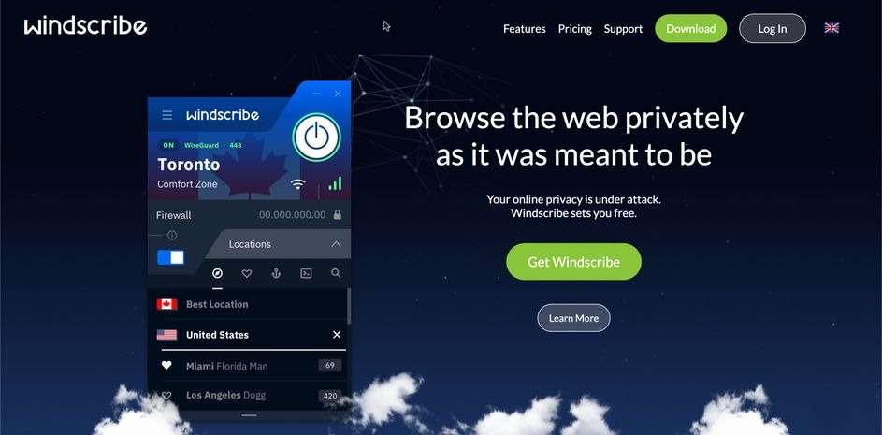Viewport: 882px width, 435px height.
Task: Click the round power connect button
Action: (317, 138)
